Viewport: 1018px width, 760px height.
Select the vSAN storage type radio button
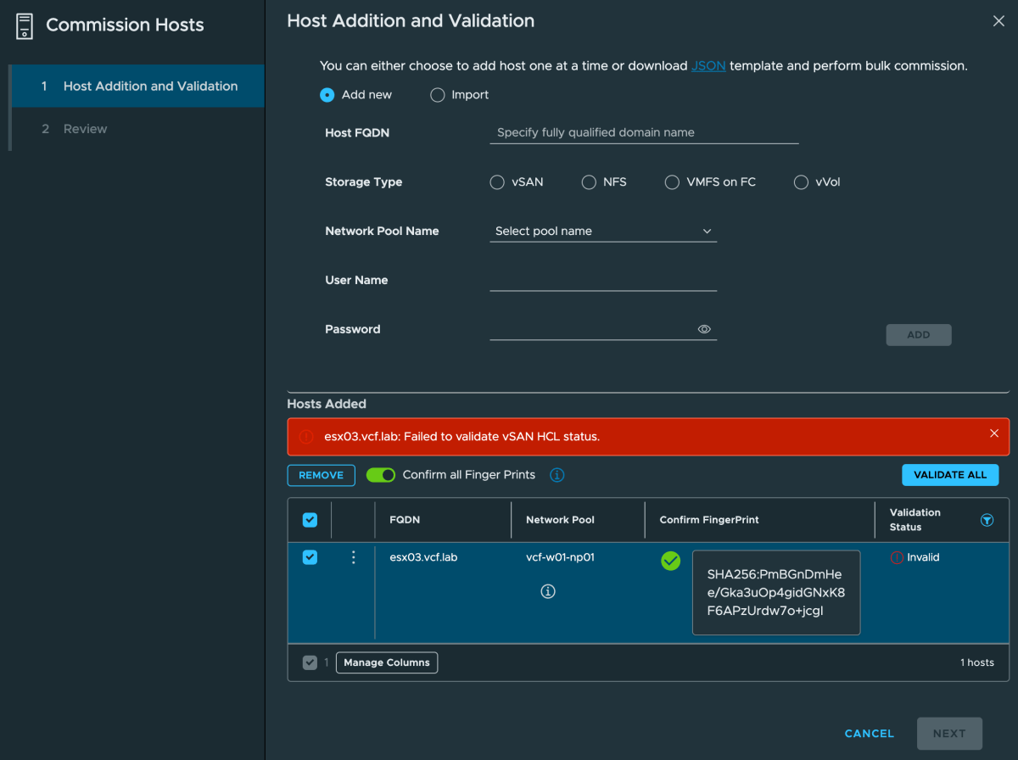[x=497, y=182]
